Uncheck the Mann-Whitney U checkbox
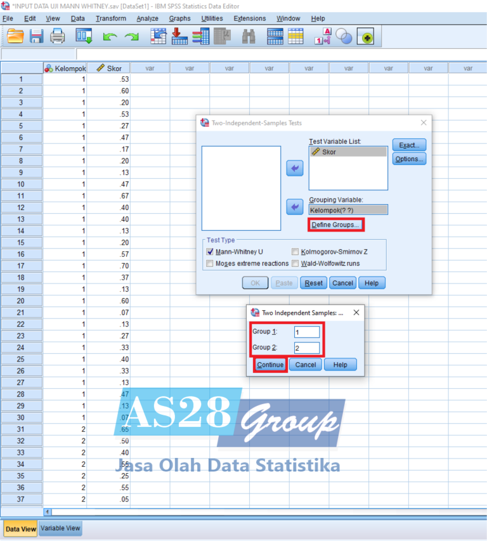This screenshot has height=541, width=487. click(210, 252)
